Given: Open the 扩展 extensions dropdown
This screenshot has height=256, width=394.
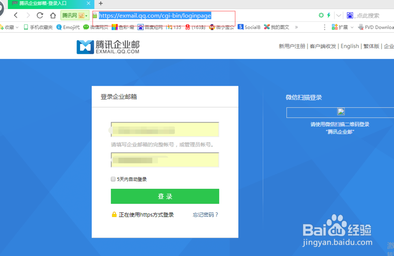Looking at the screenshot, I should coord(343,27).
